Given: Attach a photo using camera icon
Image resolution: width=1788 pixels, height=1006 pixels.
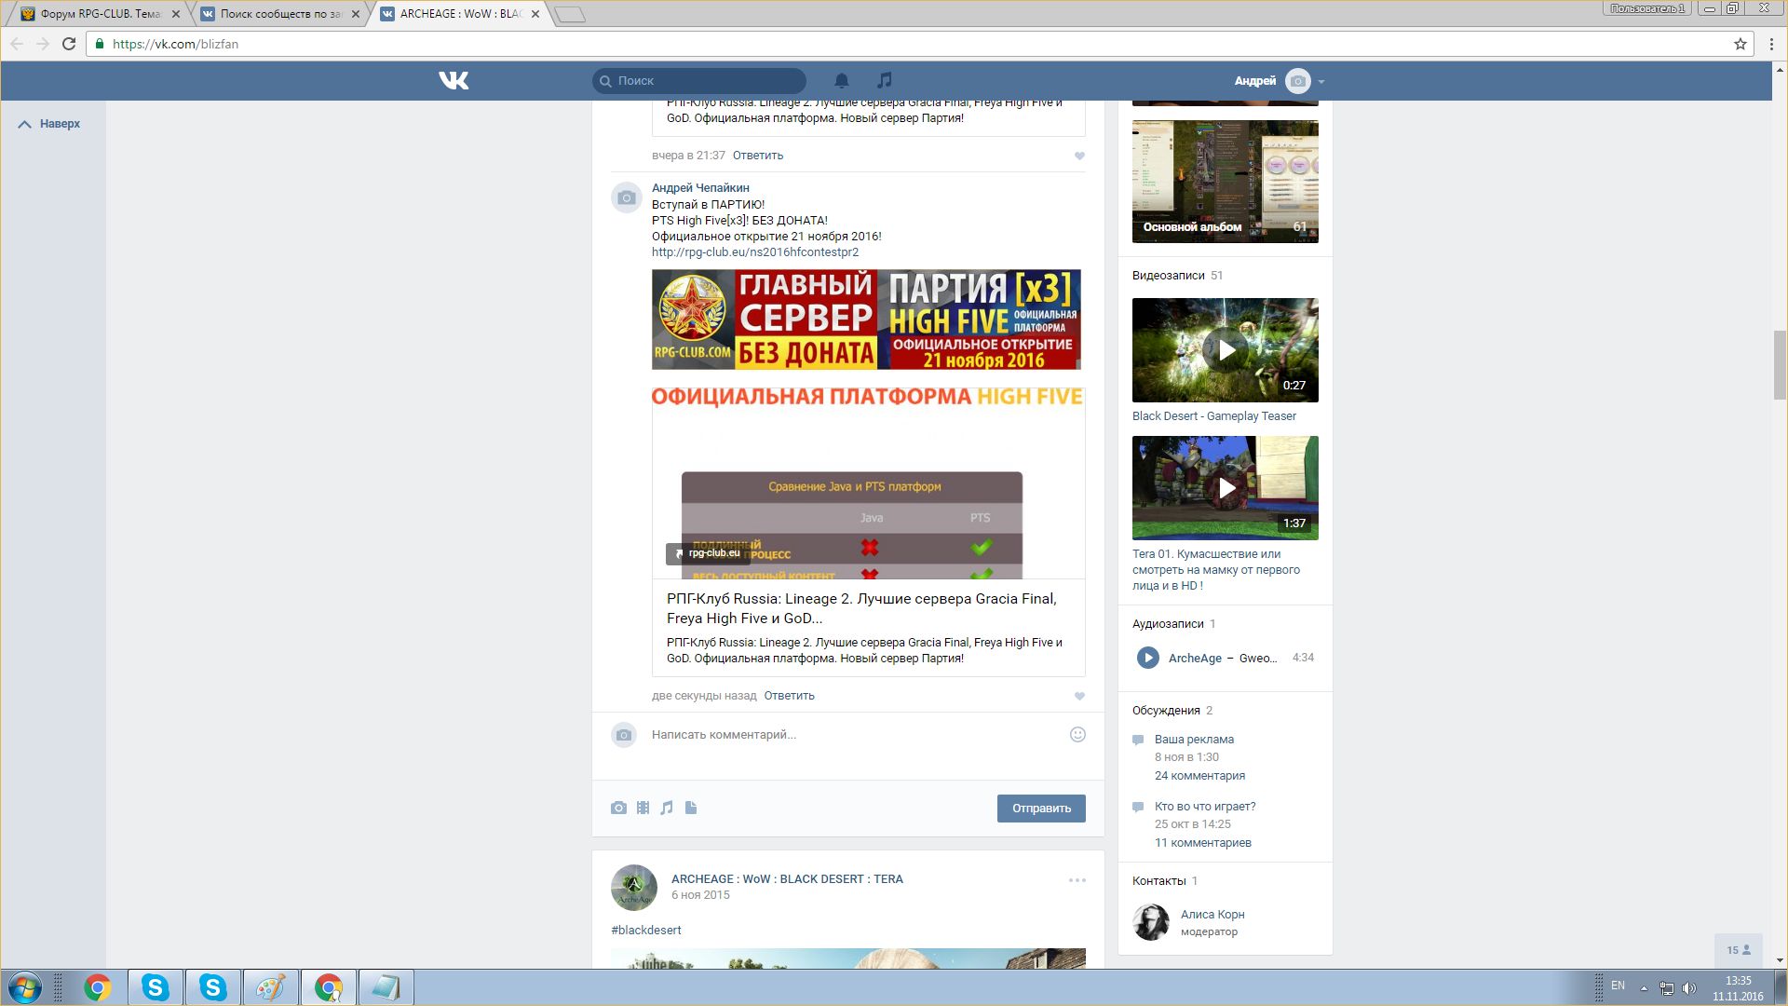Looking at the screenshot, I should (x=618, y=808).
